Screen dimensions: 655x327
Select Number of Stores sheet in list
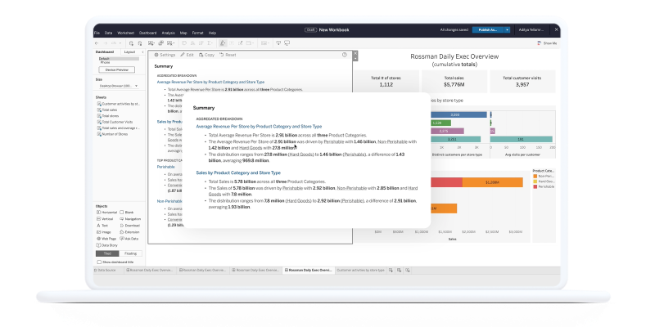pos(112,134)
